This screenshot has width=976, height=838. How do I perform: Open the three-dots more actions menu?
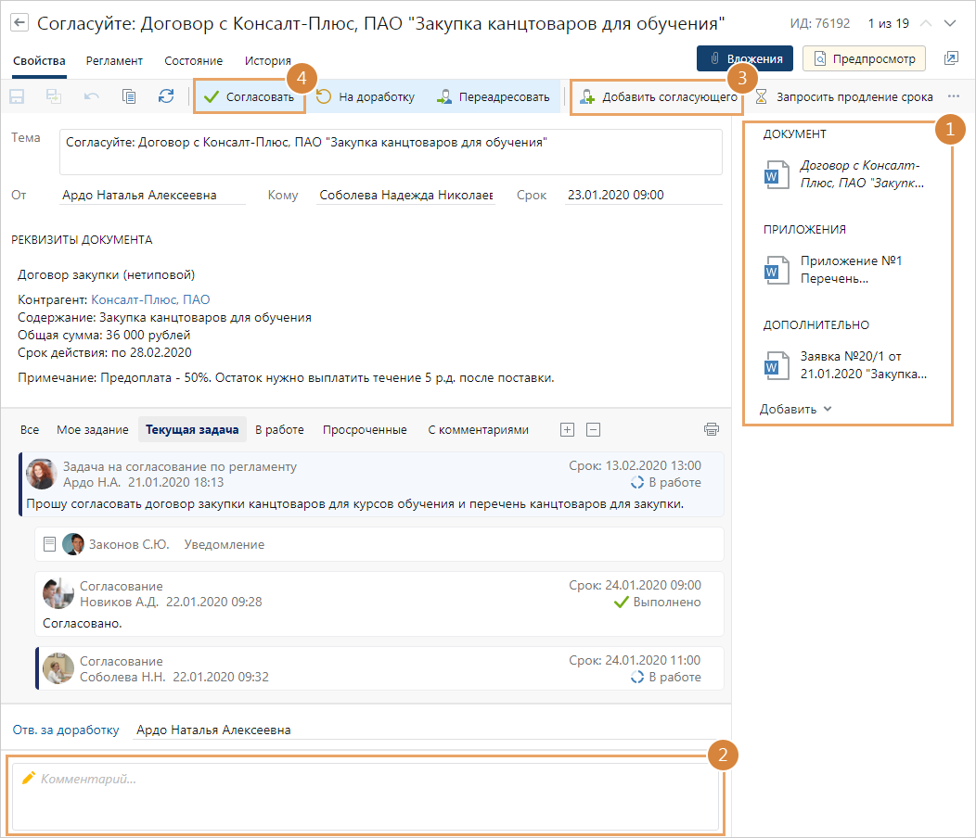[x=954, y=96]
